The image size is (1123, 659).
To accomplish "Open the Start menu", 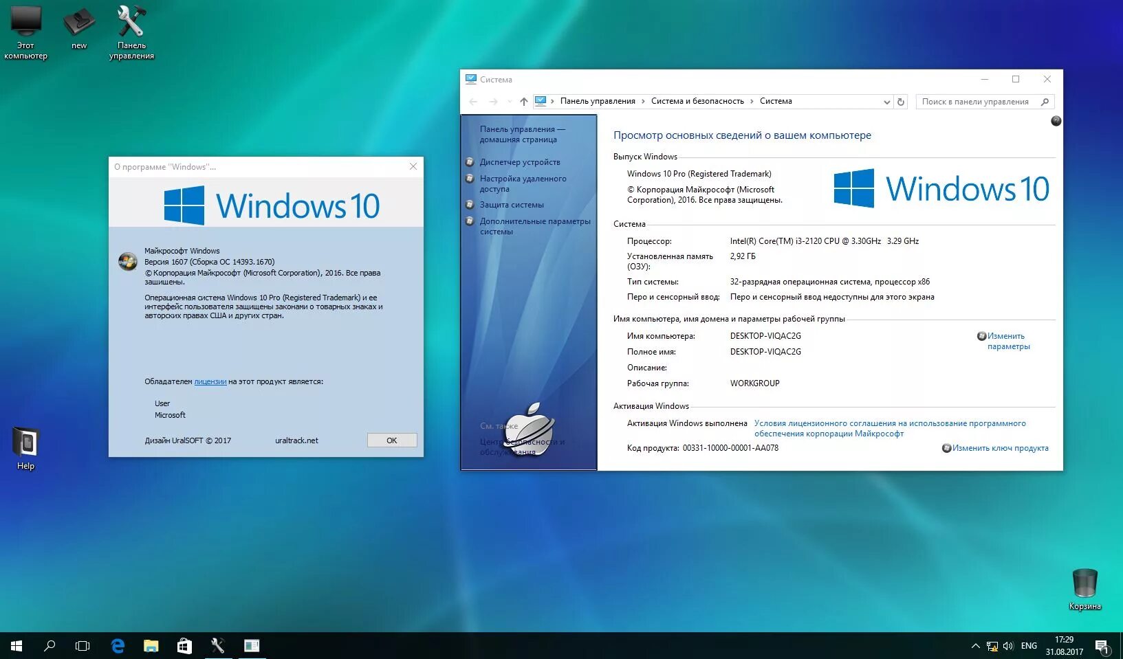I will pyautogui.click(x=15, y=646).
